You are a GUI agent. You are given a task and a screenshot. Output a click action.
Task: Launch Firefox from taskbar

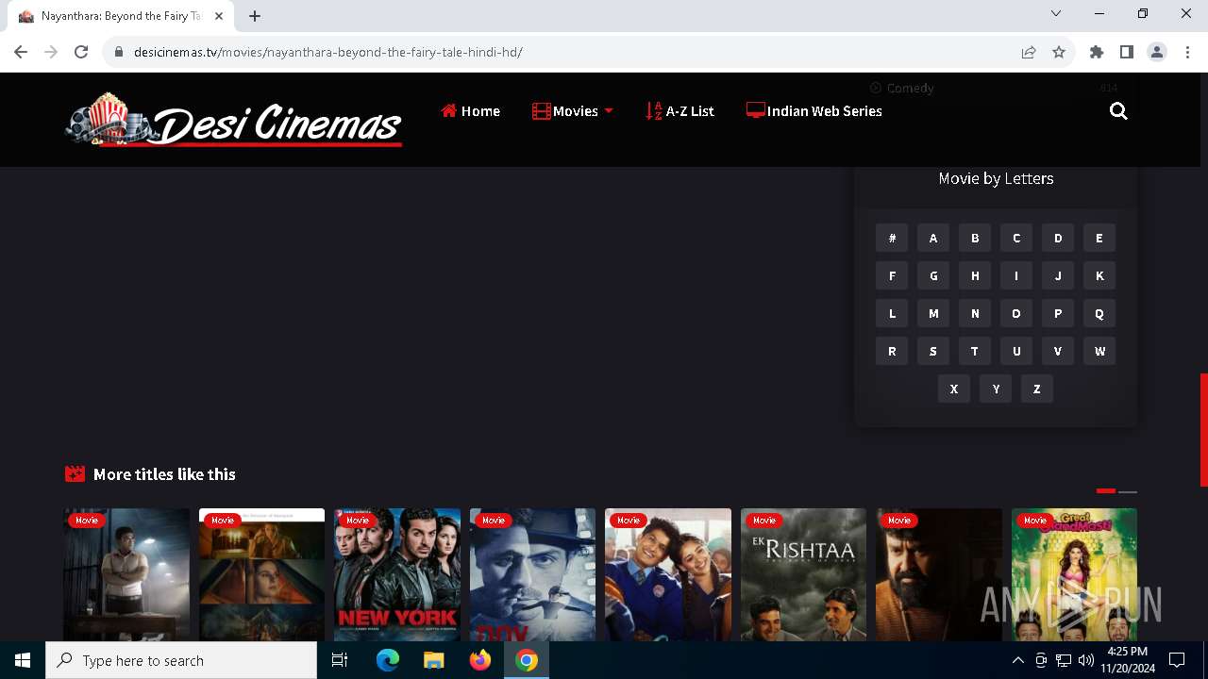[x=480, y=660]
